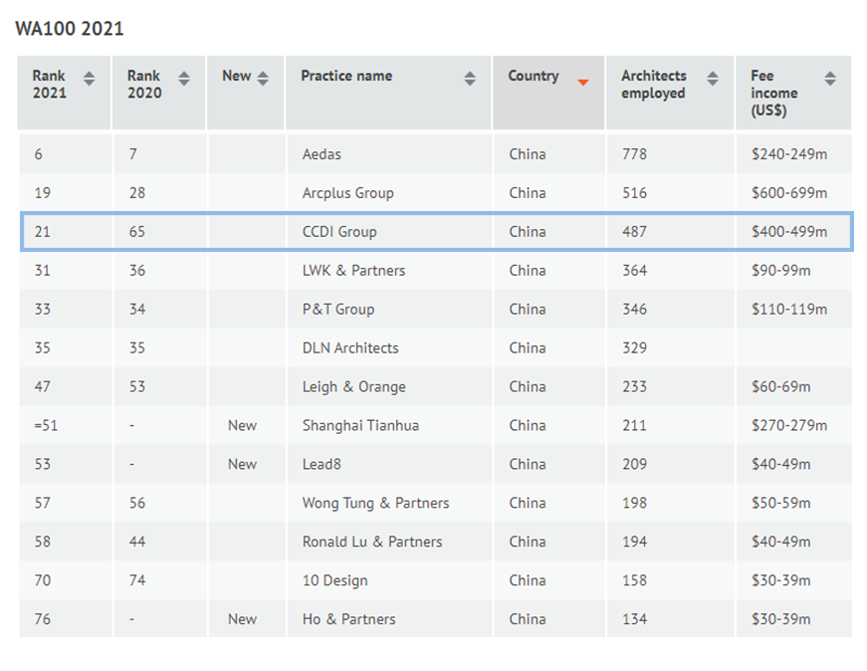This screenshot has height=671, width=867.
Task: Click the 134 architects employed value
Action: click(x=634, y=619)
